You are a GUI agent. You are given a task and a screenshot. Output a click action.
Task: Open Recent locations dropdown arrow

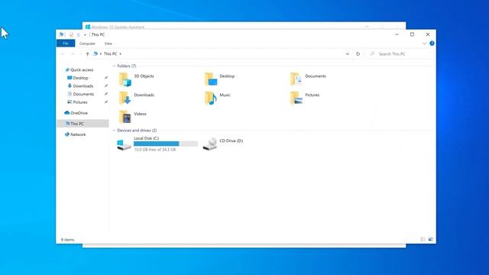[80, 54]
